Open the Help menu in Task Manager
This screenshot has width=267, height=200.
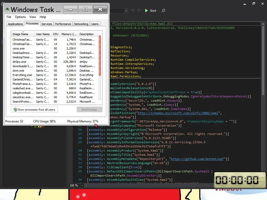[x=43, y=17]
